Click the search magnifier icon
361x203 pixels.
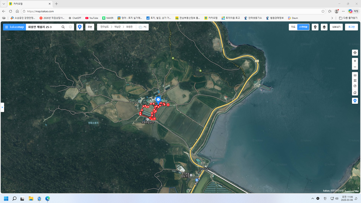(63, 27)
